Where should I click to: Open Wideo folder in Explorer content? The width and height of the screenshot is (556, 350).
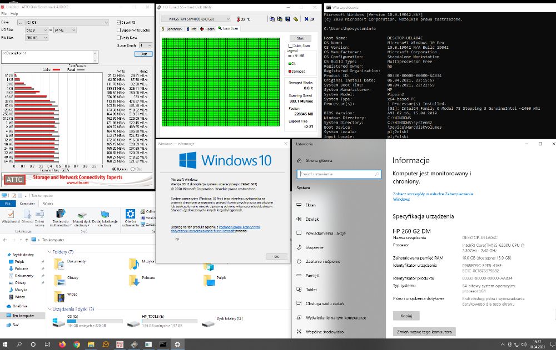[x=66, y=296]
